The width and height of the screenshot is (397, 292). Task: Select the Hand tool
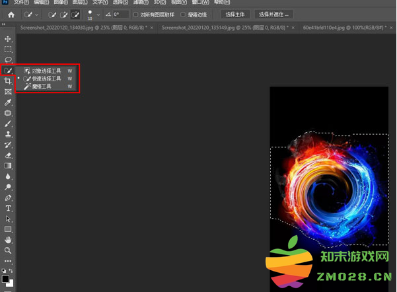pos(8,239)
